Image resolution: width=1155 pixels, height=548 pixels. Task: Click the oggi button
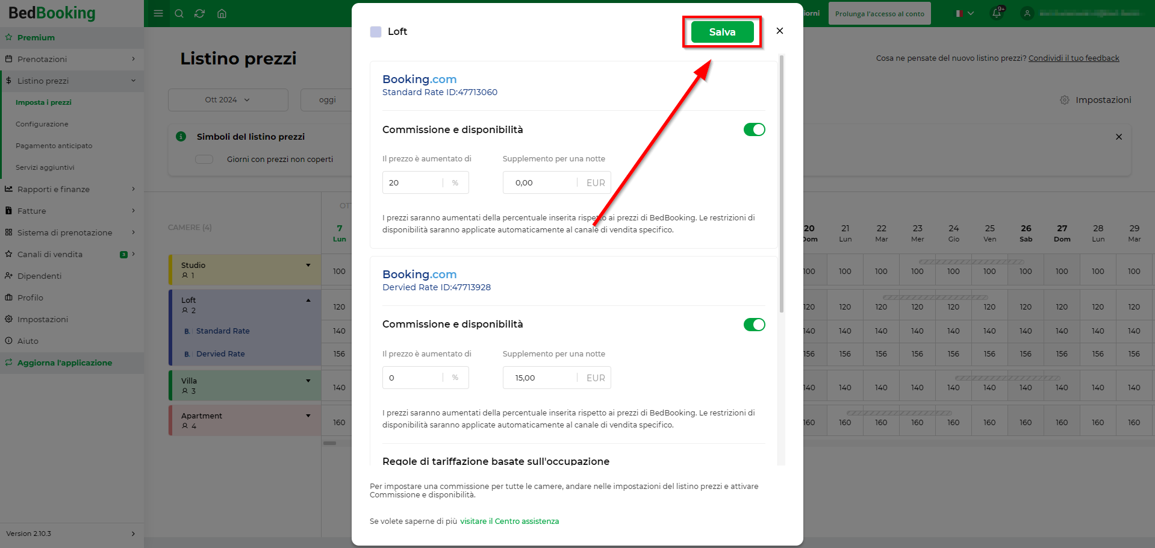click(327, 100)
